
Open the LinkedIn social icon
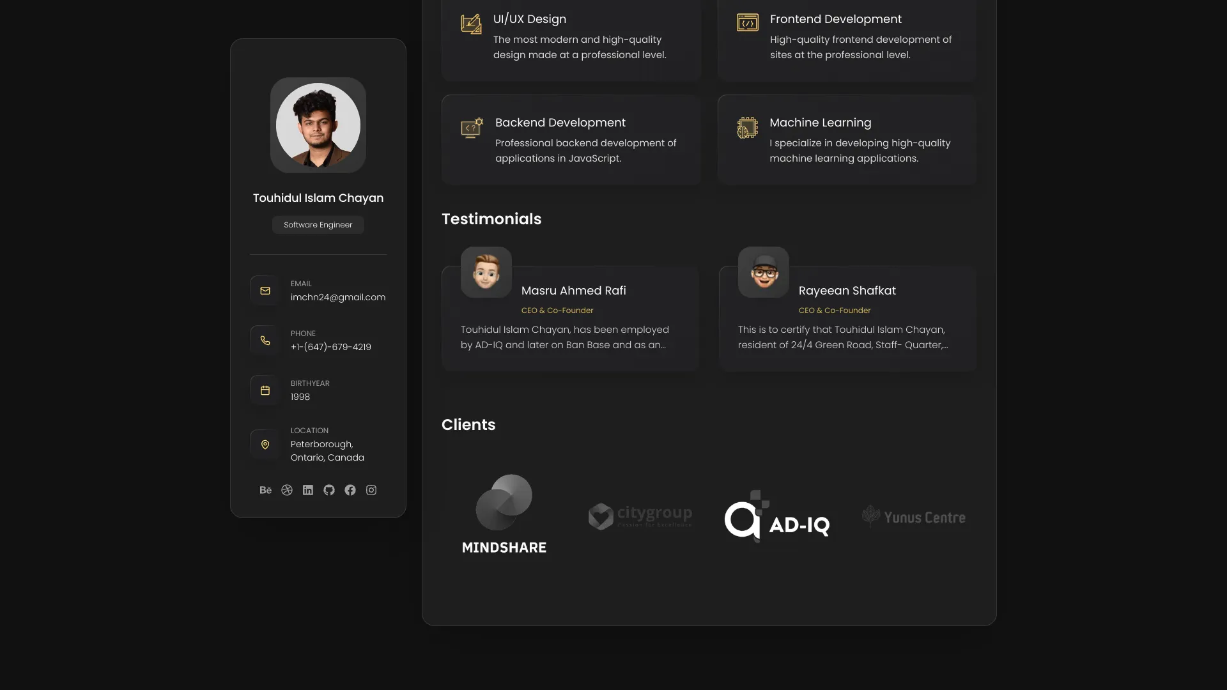pos(308,490)
